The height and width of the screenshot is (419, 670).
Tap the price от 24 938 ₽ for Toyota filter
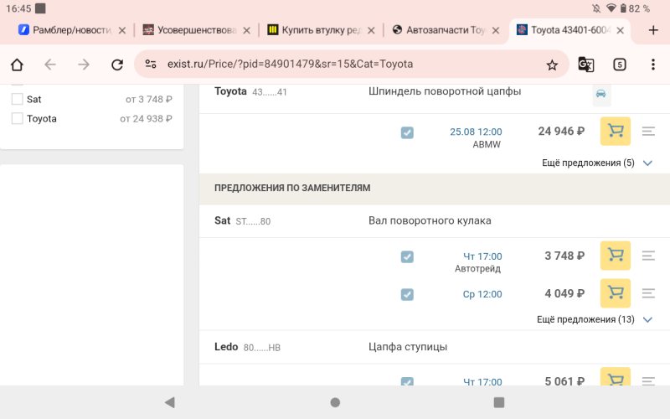pyautogui.click(x=146, y=118)
